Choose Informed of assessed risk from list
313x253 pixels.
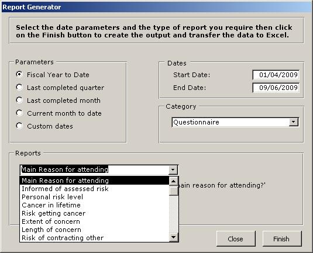[x=94, y=189]
